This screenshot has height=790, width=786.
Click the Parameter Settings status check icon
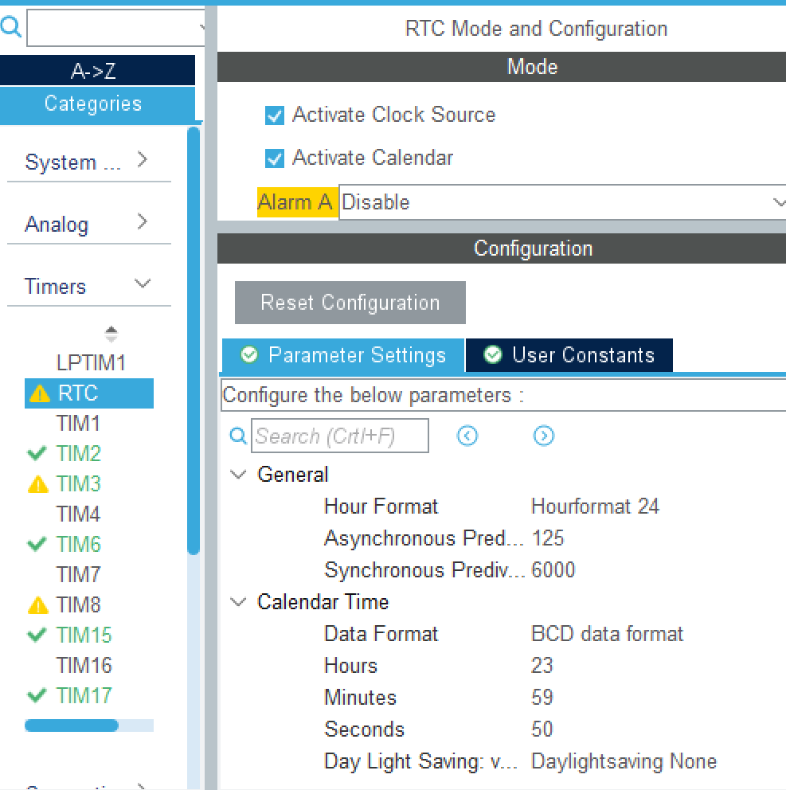click(x=249, y=354)
